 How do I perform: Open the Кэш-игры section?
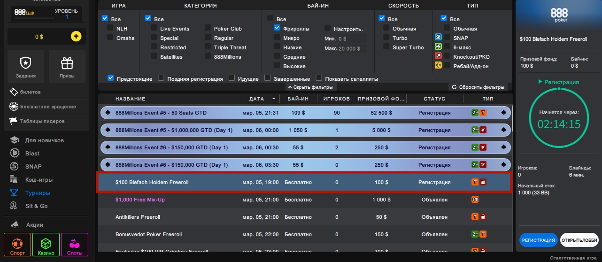(31, 180)
